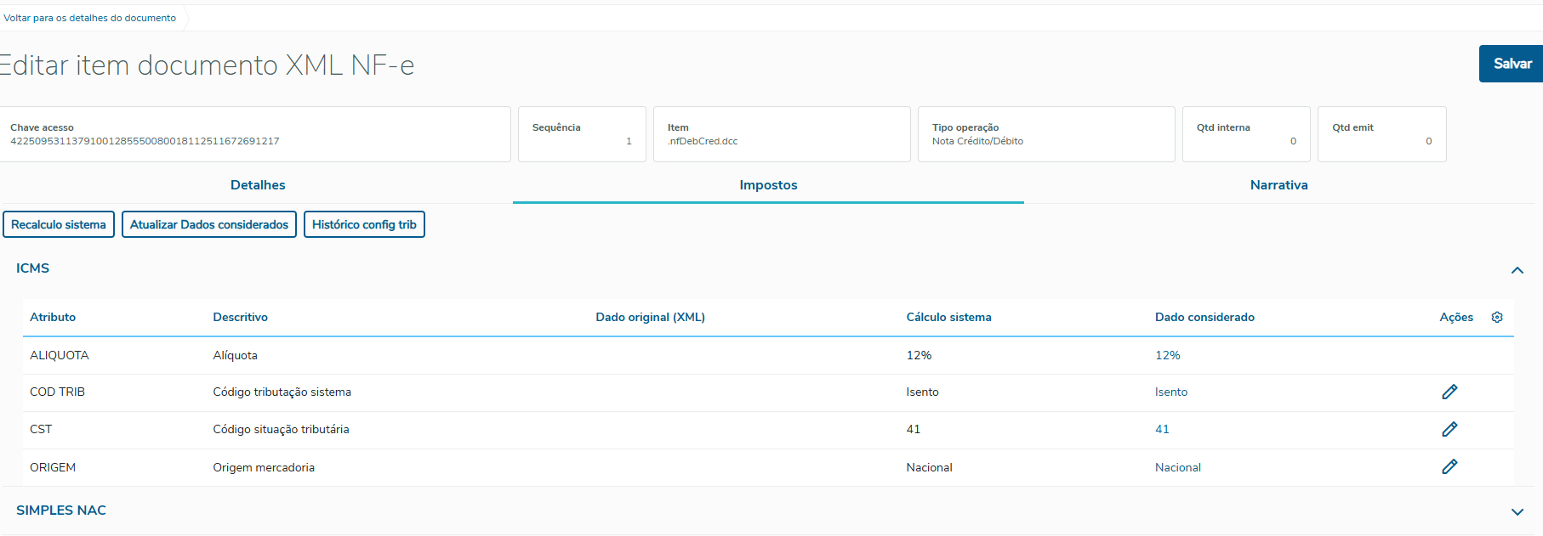The image size is (1543, 536).
Task: Click the Nacional dado considerado link
Action: pyautogui.click(x=1177, y=467)
